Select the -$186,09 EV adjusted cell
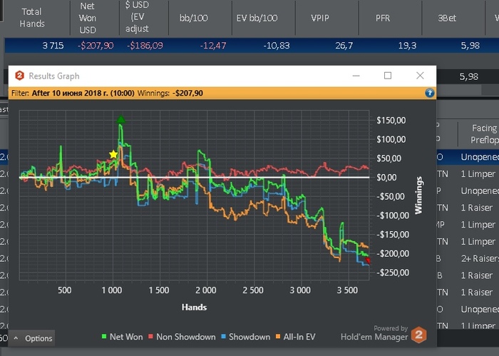Screen dimensions: 499x356 click(x=145, y=46)
